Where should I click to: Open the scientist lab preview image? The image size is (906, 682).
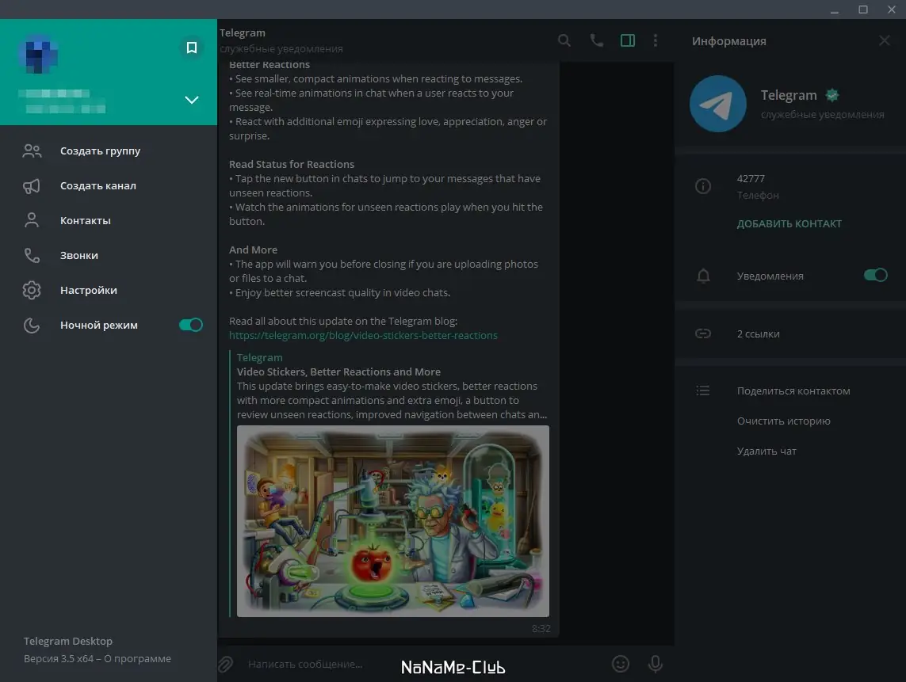[393, 521]
